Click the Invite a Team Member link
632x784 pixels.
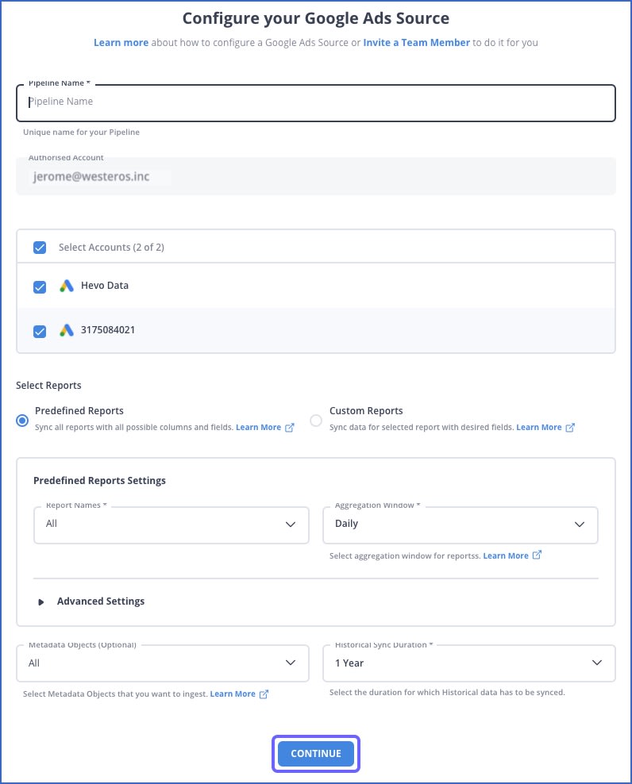click(x=416, y=43)
